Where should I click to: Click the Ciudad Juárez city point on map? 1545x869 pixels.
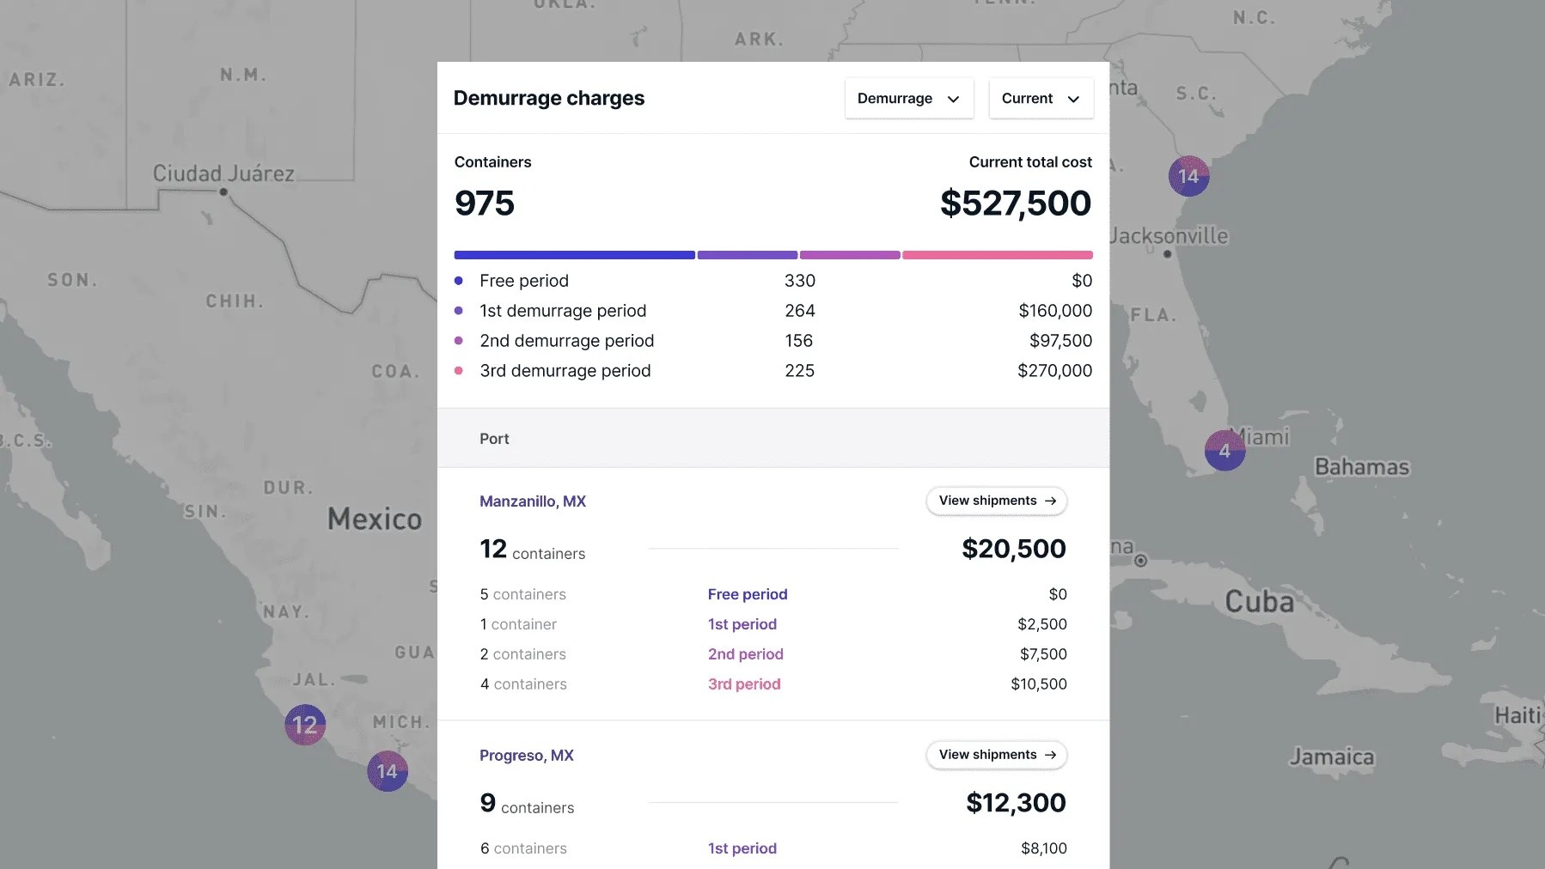point(223,191)
